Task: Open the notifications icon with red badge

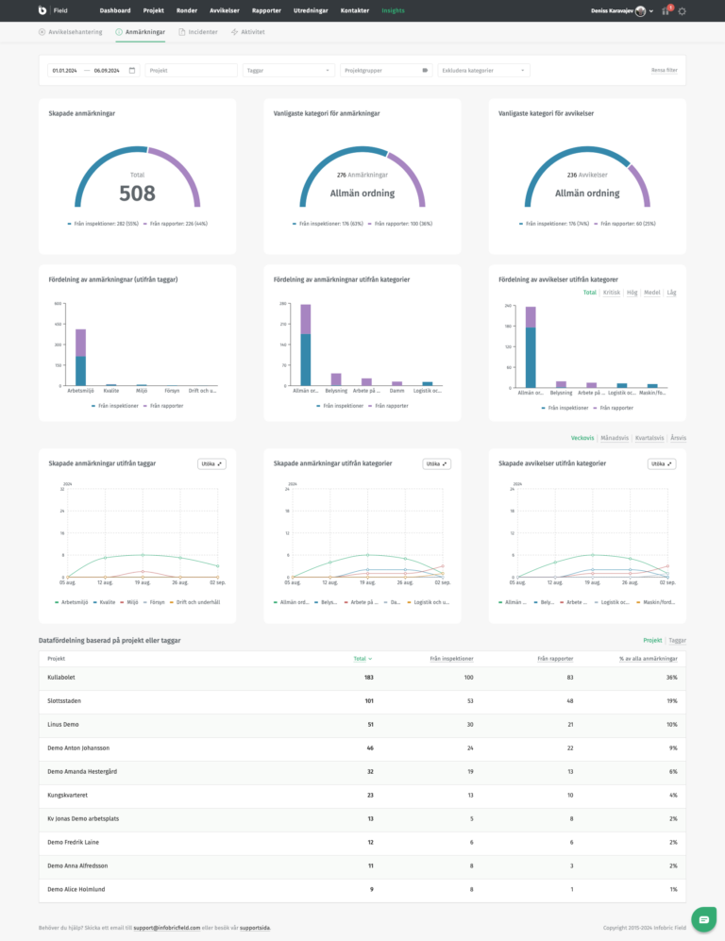Action: pos(665,11)
